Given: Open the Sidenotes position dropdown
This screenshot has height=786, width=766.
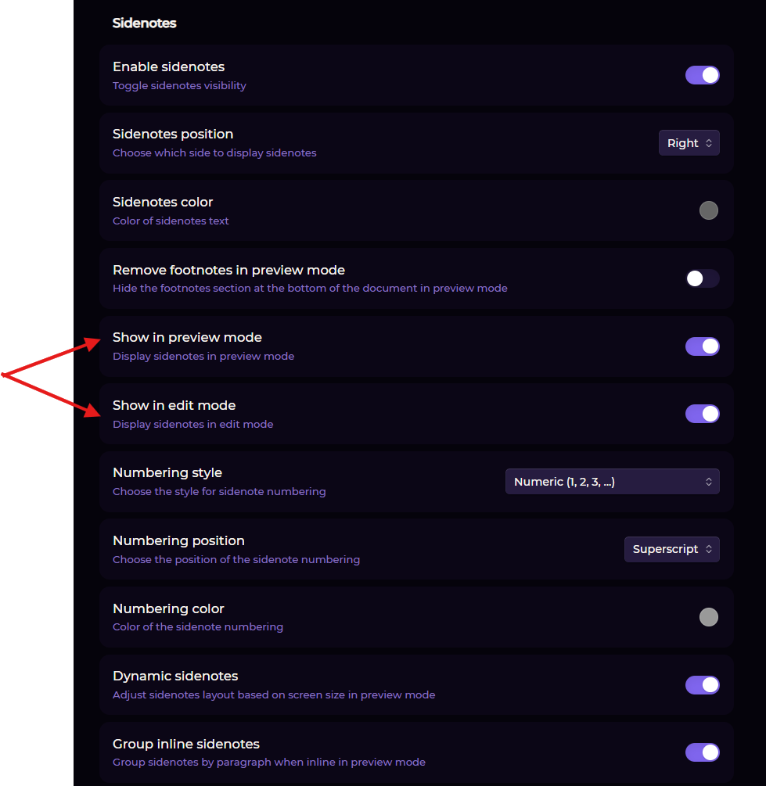Looking at the screenshot, I should coord(689,143).
